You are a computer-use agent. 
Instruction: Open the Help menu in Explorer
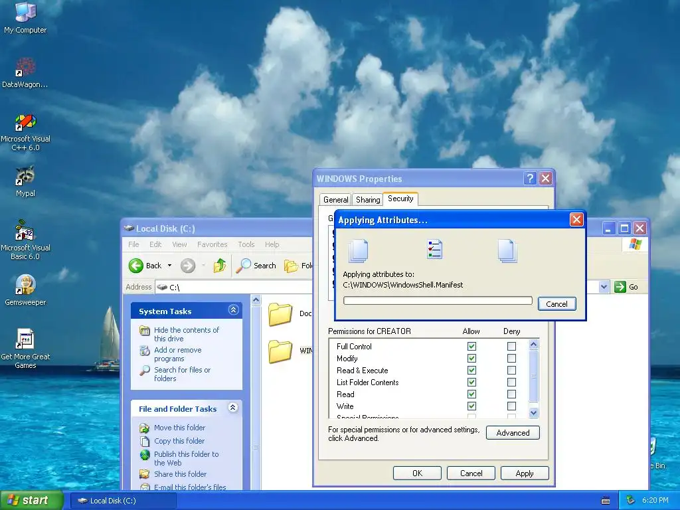[x=272, y=244]
